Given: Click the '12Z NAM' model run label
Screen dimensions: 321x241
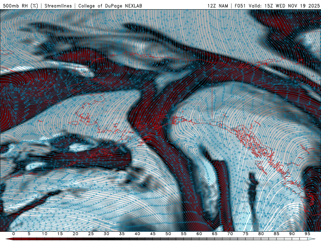Looking at the screenshot, I should point(217,6).
